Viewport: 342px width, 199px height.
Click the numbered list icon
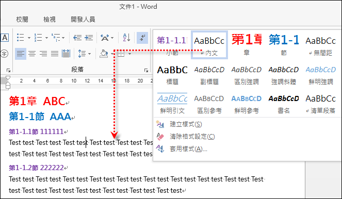pos(38,38)
